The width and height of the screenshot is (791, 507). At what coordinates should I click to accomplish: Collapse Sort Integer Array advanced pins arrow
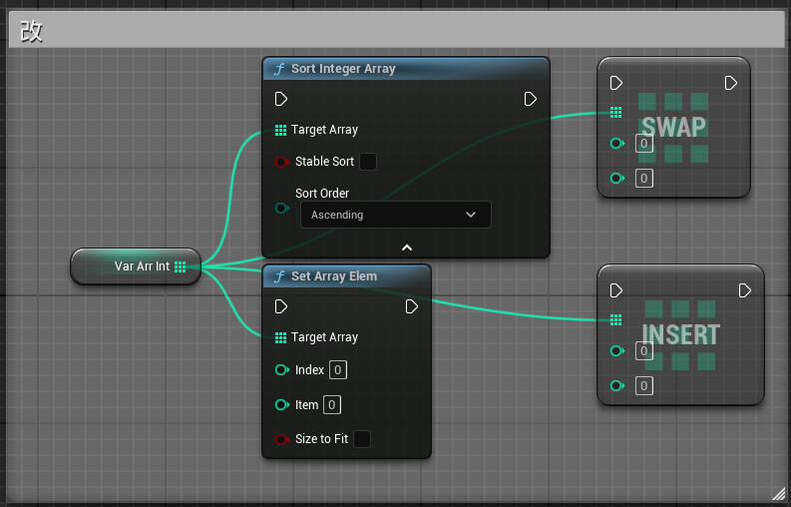[x=406, y=247]
